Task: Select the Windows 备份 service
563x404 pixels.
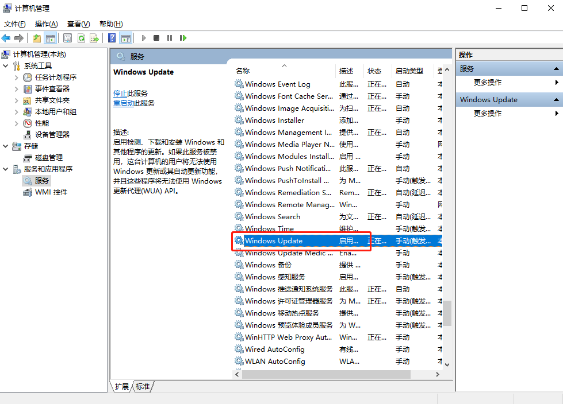Action: point(268,265)
